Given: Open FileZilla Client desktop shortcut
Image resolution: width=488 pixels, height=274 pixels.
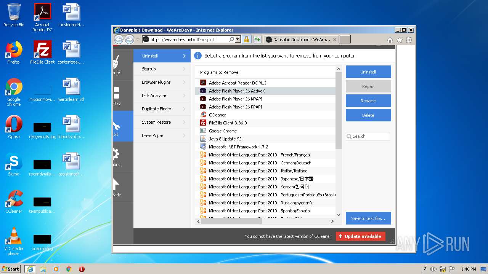Looking at the screenshot, I should 42,53.
